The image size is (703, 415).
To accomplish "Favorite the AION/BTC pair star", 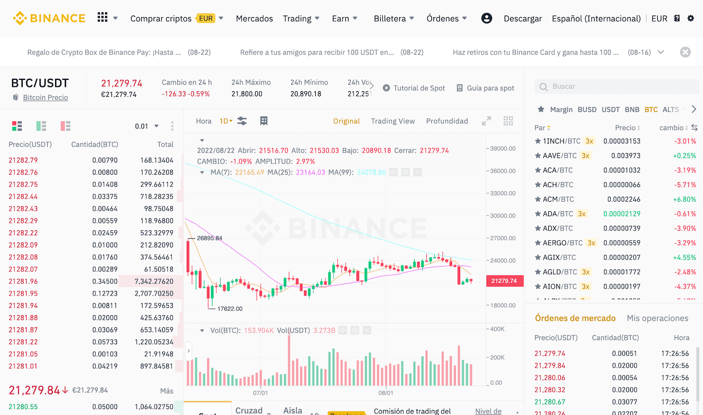I will tap(538, 287).
